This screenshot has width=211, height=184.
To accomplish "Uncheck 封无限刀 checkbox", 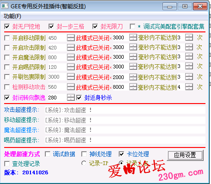I will click(95, 26).
